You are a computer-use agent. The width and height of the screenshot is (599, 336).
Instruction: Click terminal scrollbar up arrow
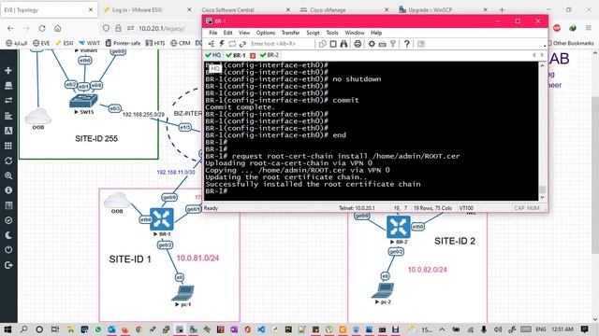coord(542,65)
